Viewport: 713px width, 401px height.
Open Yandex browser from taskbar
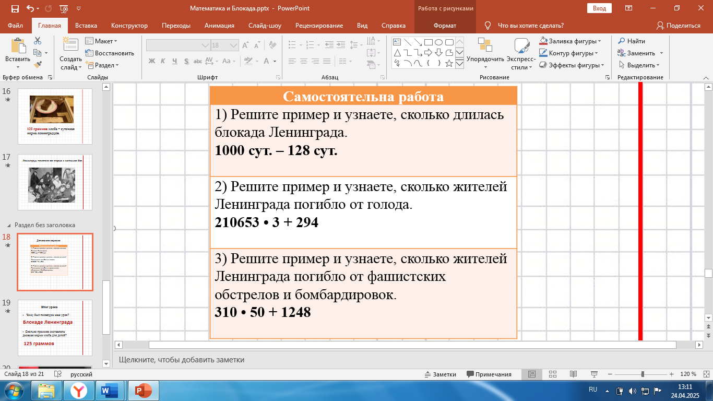(79, 391)
